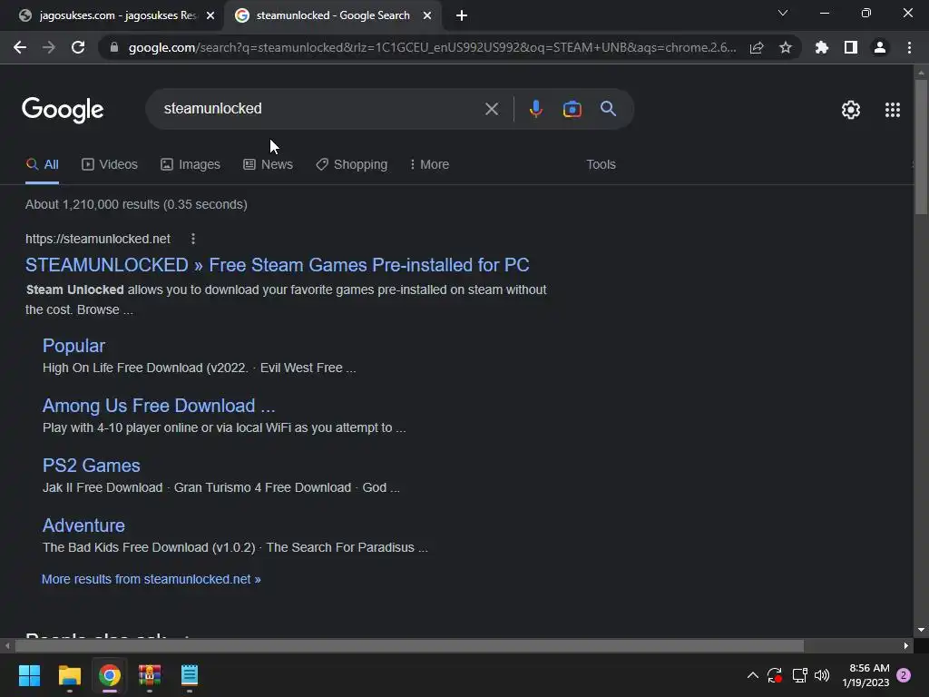Open the Adventure sitelink

pyautogui.click(x=83, y=525)
